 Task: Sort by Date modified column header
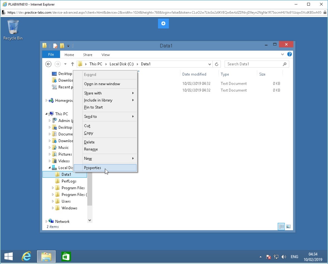point(194,74)
